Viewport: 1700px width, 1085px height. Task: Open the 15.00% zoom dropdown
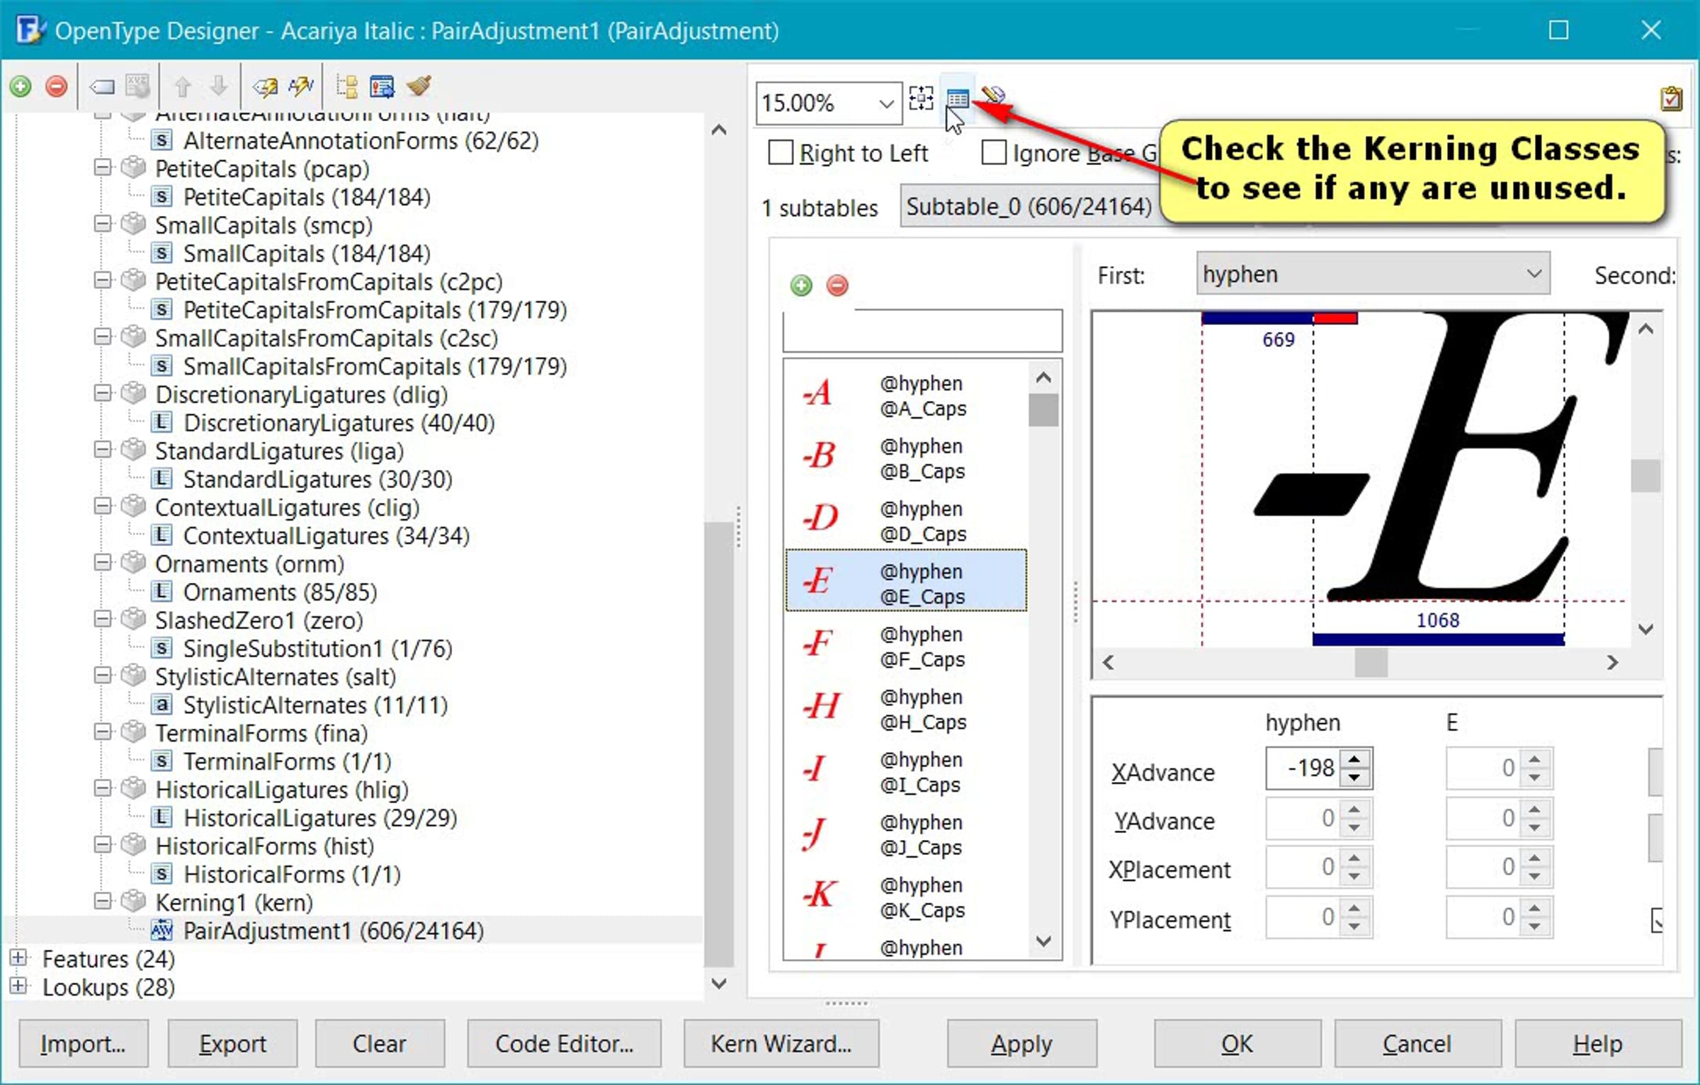[x=885, y=104]
